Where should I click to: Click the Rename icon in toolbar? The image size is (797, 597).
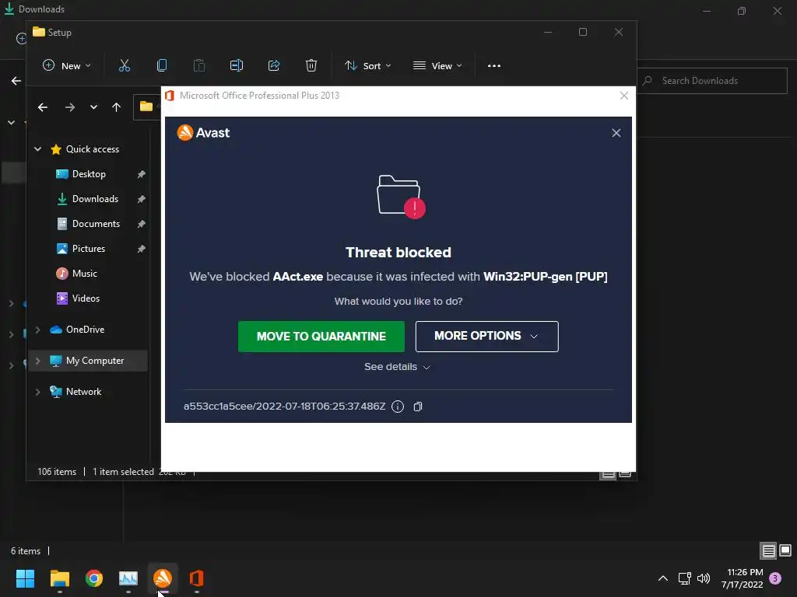click(237, 65)
